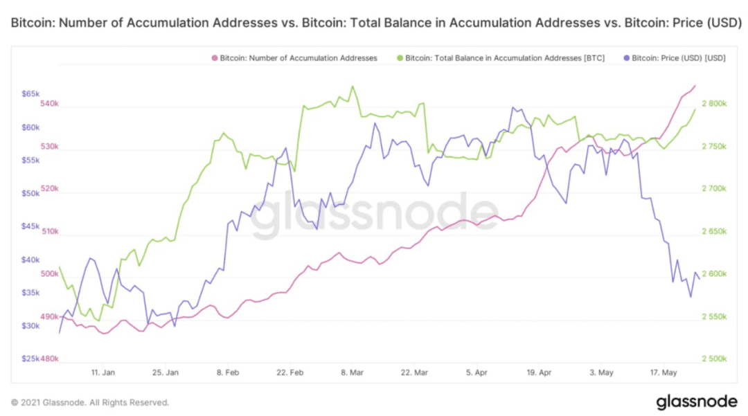Select the 11. Jan date axis label
This screenshot has width=748, height=416.
[x=103, y=372]
